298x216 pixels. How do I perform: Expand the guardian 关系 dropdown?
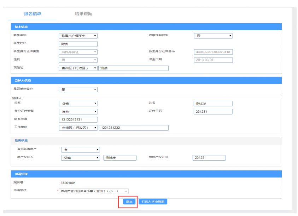coord(78,104)
